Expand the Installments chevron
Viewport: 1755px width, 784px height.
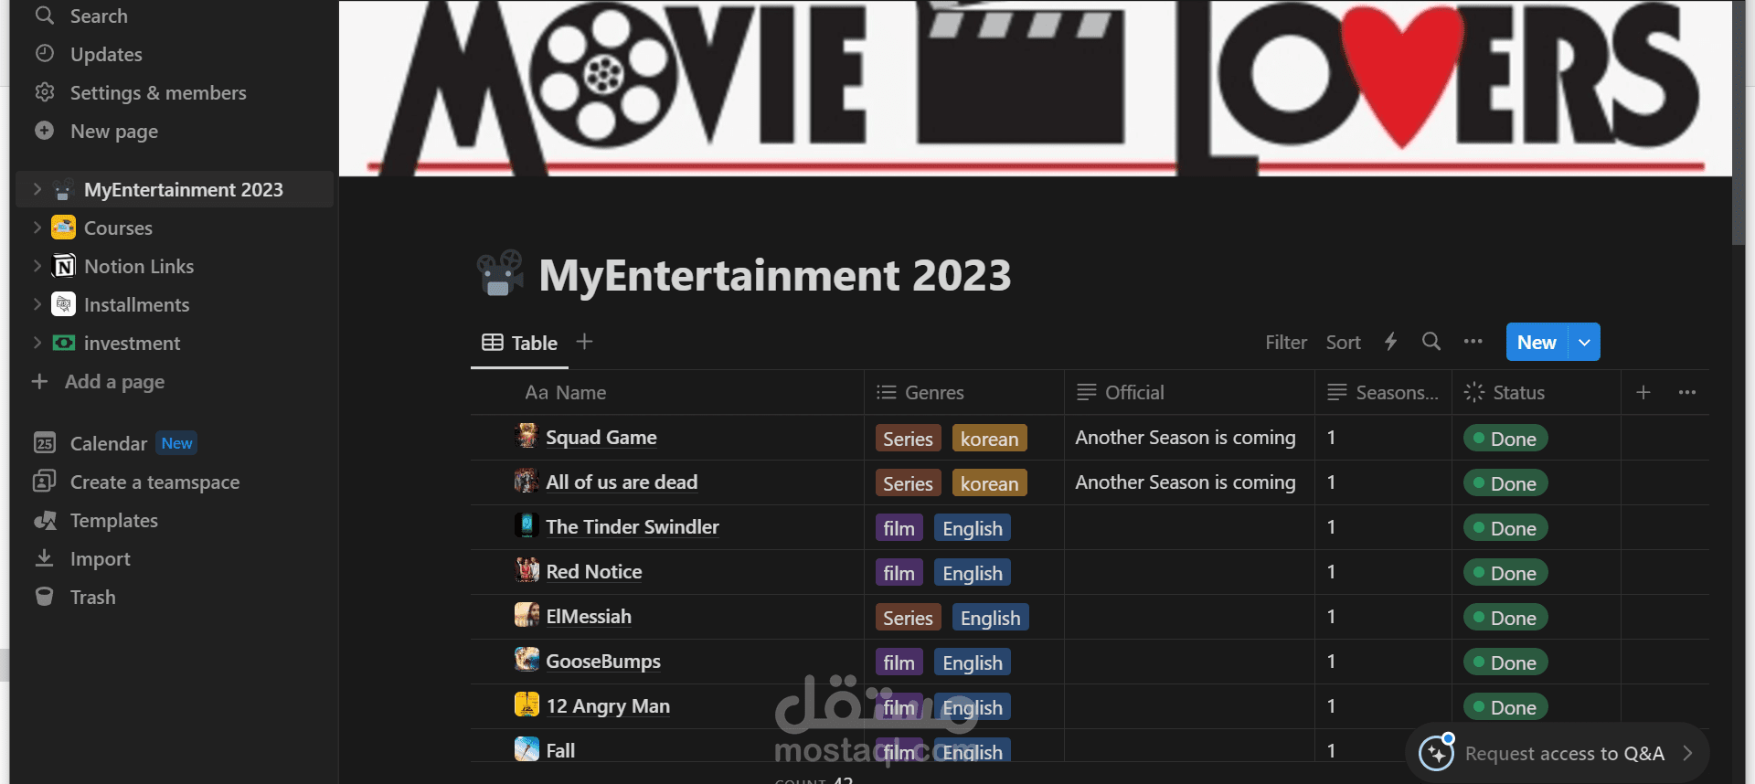(37, 304)
